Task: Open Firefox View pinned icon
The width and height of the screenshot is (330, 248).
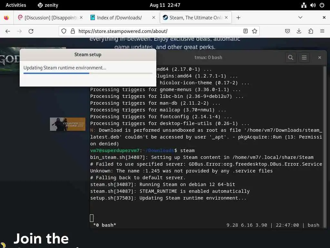Action: pyautogui.click(x=6, y=18)
